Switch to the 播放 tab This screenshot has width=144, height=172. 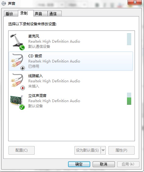pyautogui.click(x=11, y=14)
